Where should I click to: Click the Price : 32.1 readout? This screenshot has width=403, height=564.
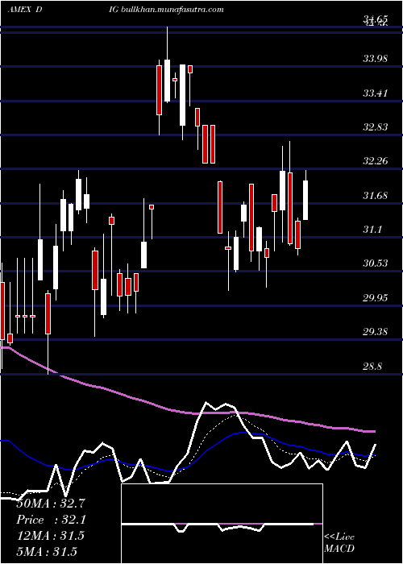[51, 520]
